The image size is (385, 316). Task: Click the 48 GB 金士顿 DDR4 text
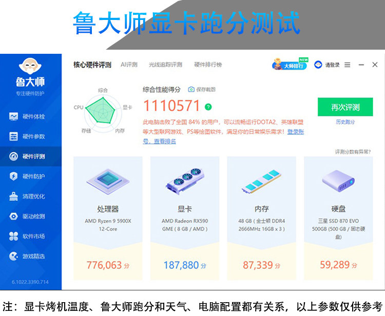coord(261,225)
